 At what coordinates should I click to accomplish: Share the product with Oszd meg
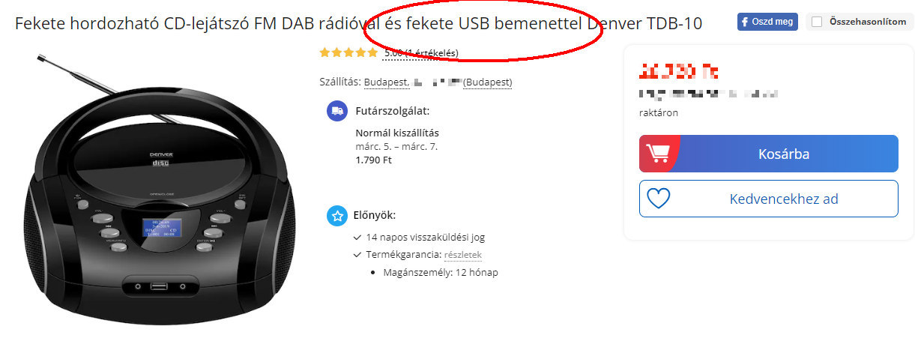pos(767,22)
